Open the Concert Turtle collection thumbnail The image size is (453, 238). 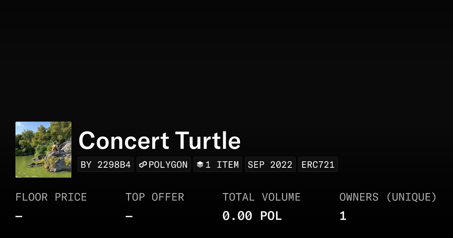[43, 150]
